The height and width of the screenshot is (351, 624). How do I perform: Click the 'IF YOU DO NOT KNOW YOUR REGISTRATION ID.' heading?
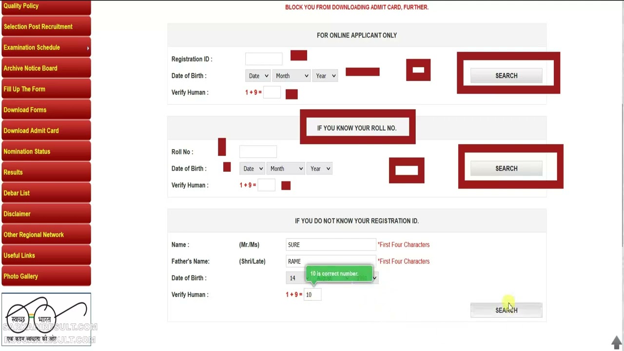[357, 221]
